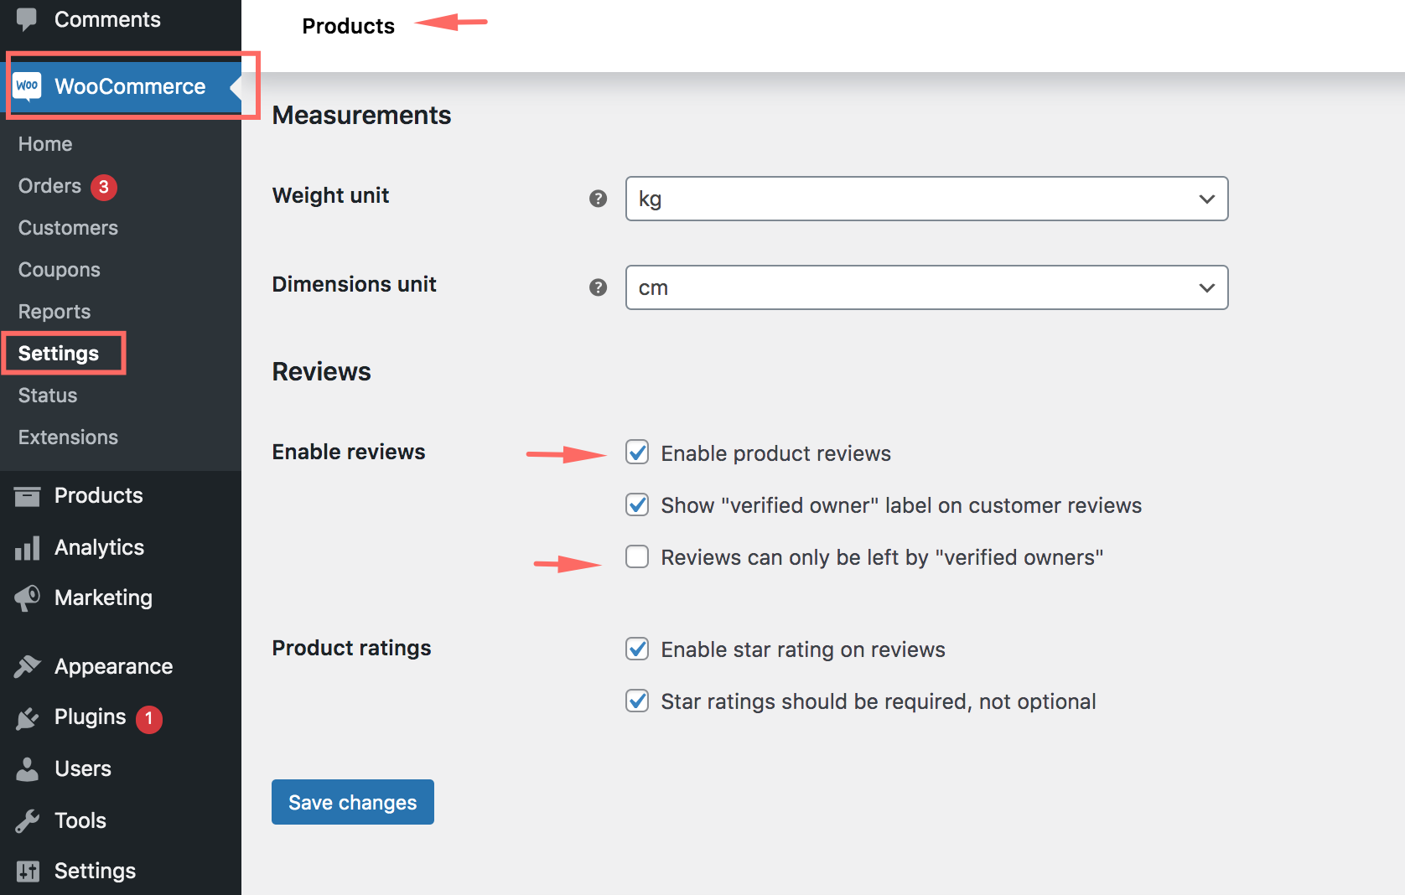The image size is (1405, 895).
Task: Click the help icon beside Weight unit
Action: (598, 199)
